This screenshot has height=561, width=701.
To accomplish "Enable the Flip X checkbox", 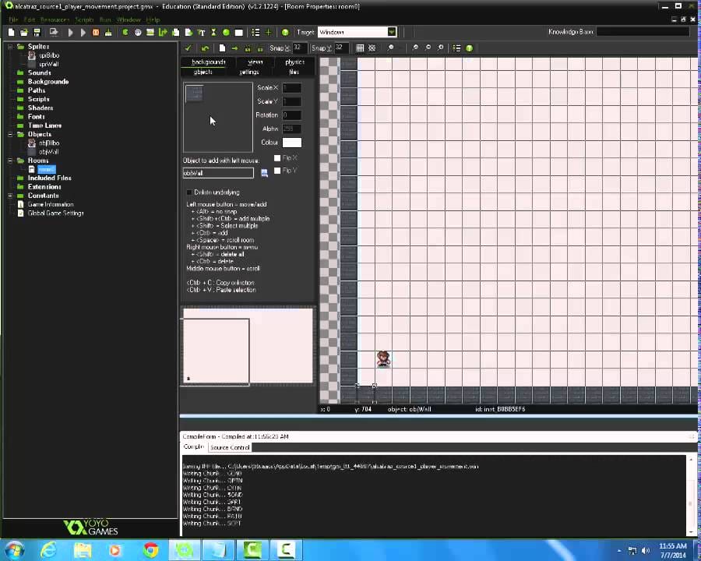I will [277, 158].
